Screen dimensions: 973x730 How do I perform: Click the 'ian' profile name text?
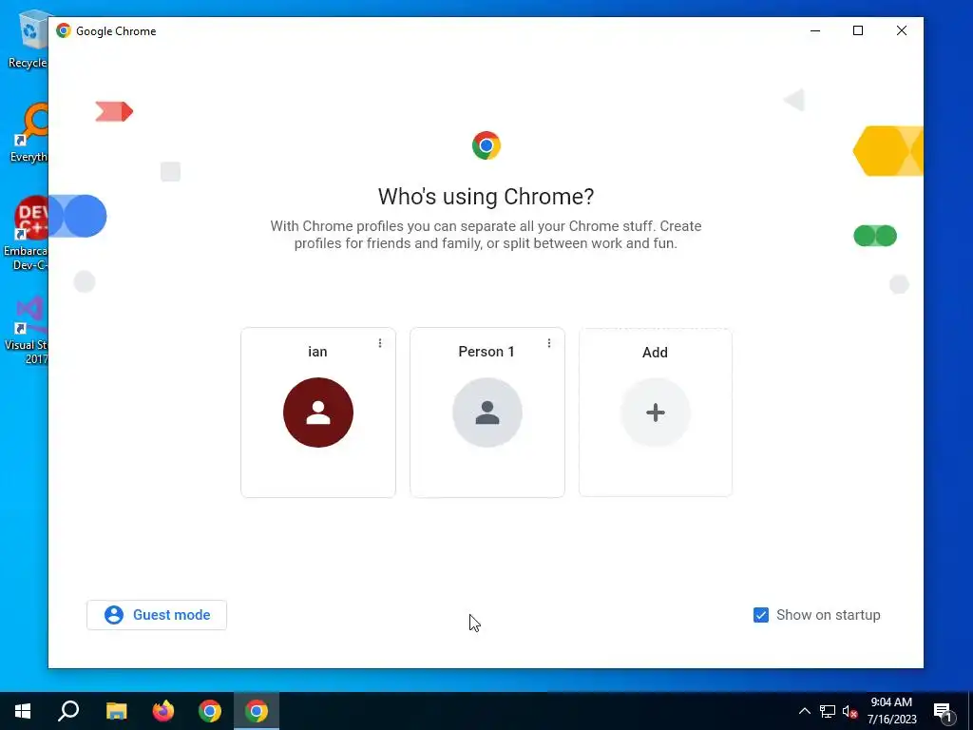(x=317, y=352)
